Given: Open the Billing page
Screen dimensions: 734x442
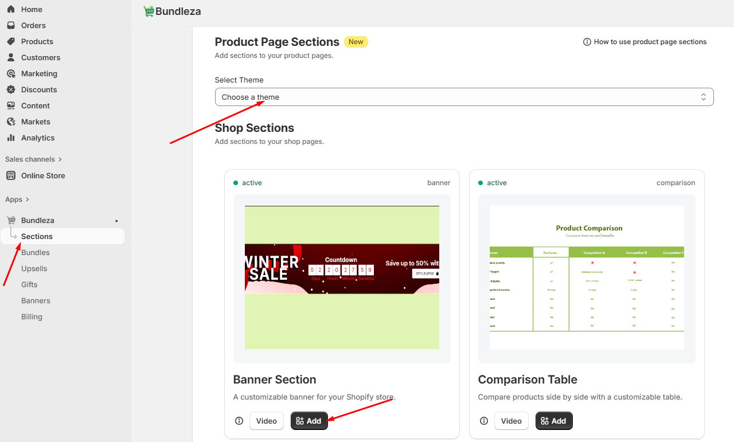Looking at the screenshot, I should 32,316.
